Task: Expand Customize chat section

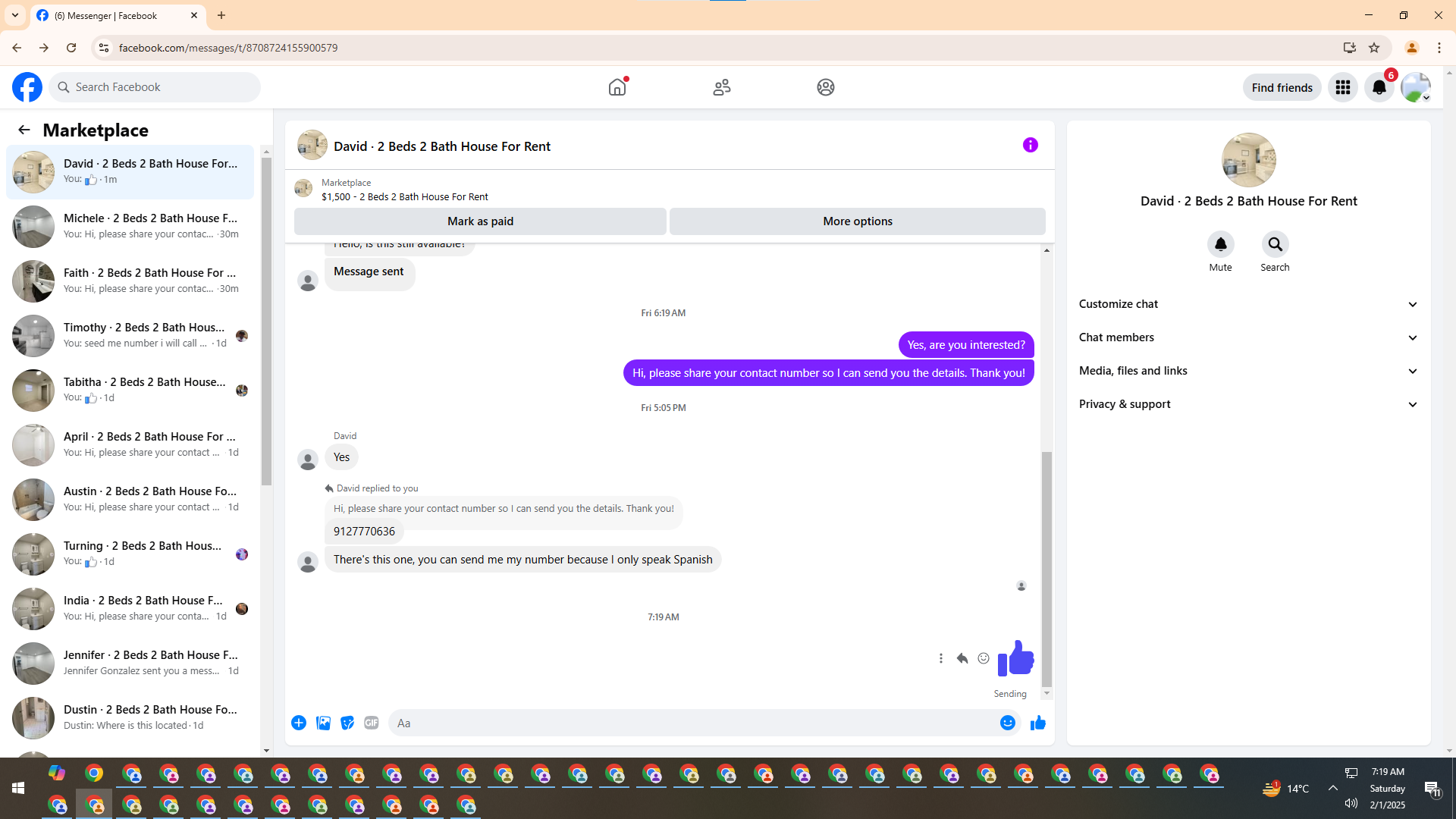Action: tap(1248, 304)
